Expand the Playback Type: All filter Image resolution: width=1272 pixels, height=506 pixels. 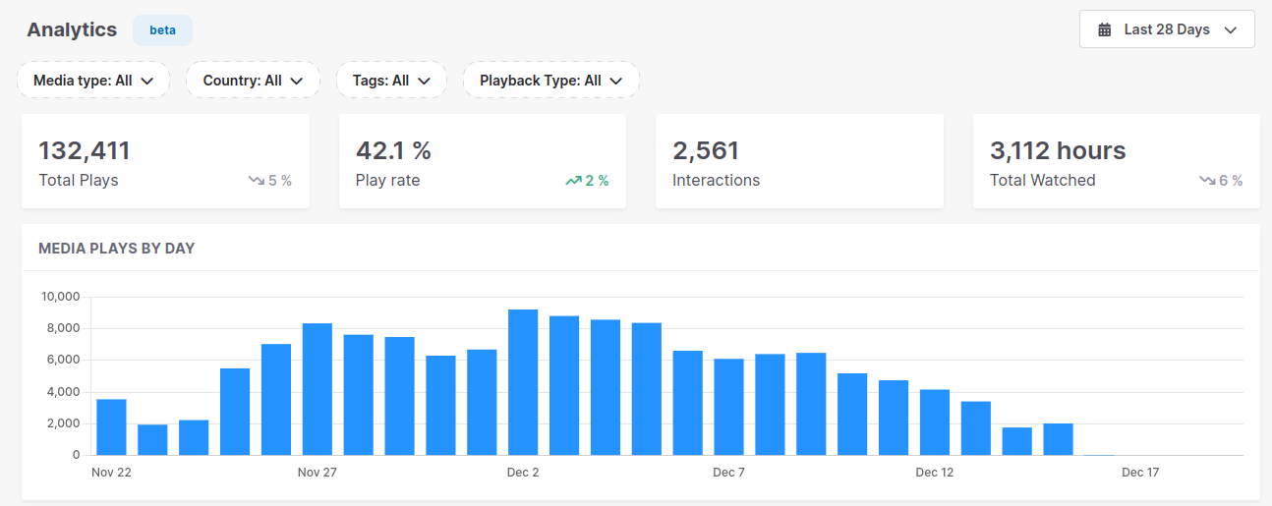point(551,81)
